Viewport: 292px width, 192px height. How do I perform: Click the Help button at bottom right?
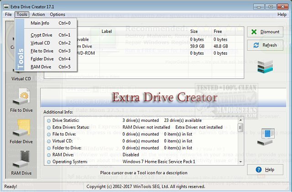coord(265,170)
